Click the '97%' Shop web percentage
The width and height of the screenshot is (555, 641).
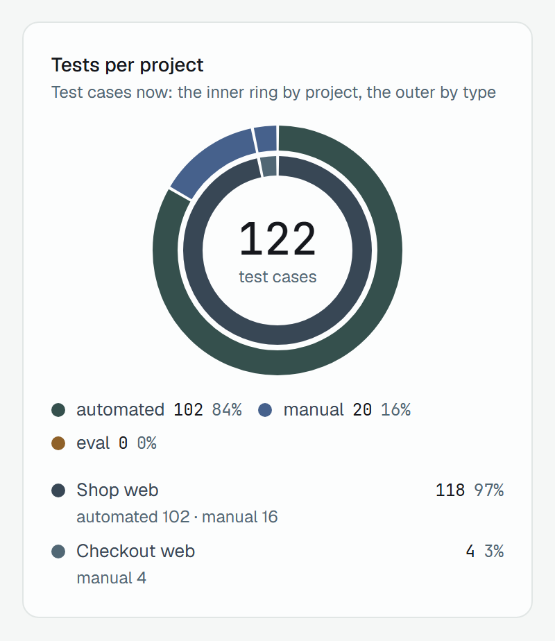[x=489, y=490]
